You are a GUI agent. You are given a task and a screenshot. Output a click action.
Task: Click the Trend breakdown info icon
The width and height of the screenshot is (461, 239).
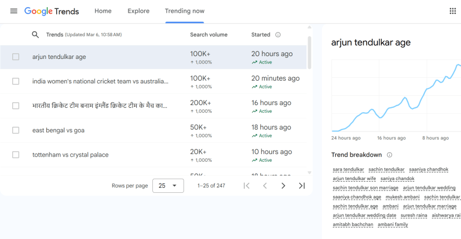[x=389, y=155]
